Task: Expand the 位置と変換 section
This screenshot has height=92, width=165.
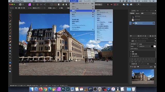Action: point(131,54)
